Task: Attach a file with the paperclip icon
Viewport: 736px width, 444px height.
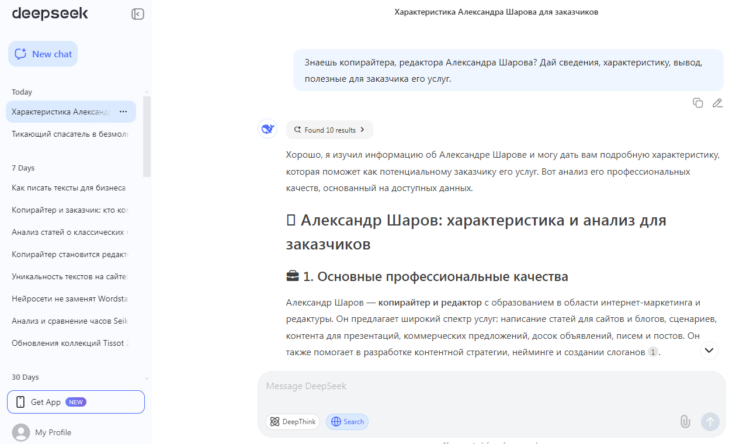Action: (685, 421)
